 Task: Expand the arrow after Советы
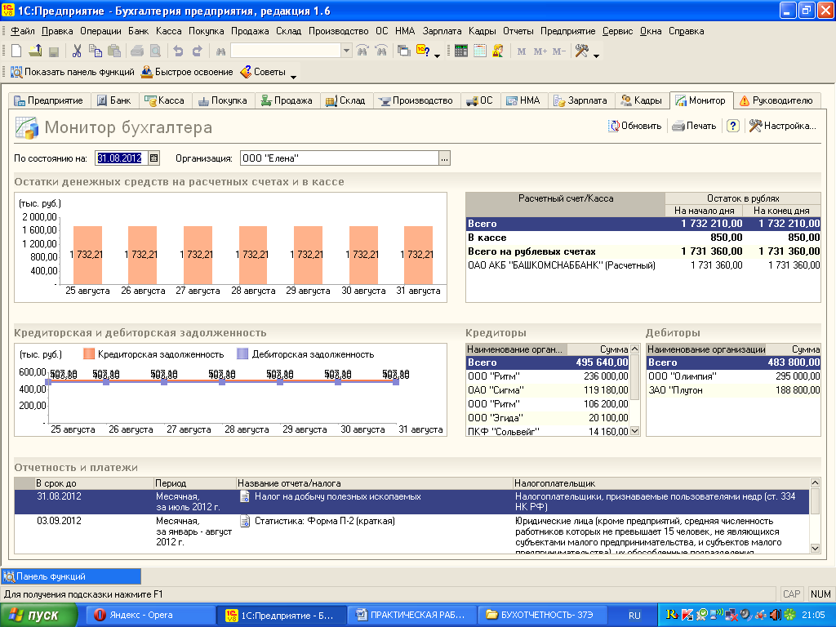click(293, 77)
